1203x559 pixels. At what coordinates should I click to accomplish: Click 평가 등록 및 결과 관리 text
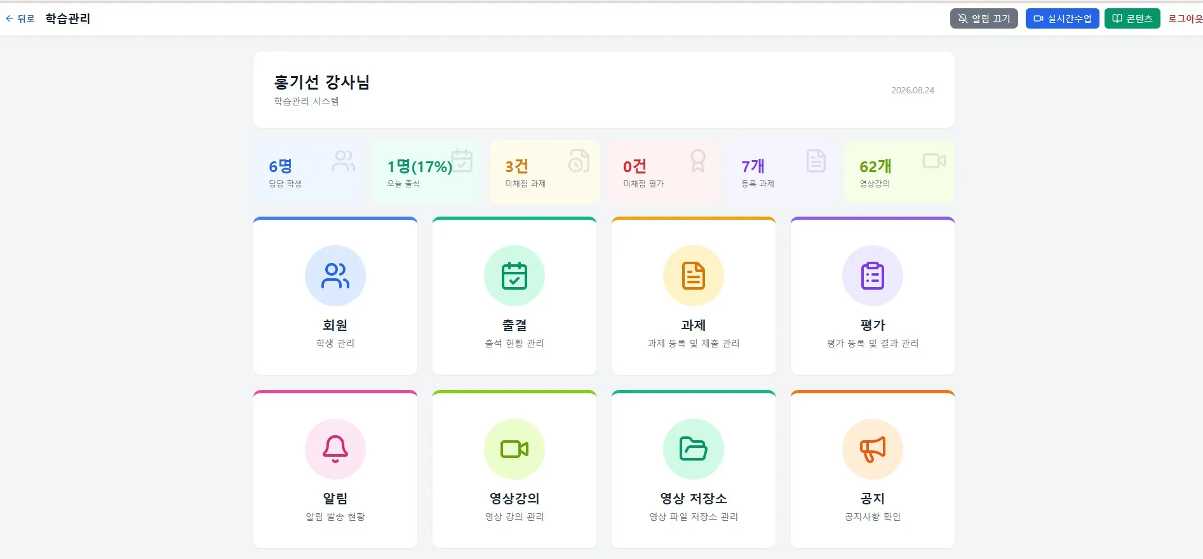873,343
